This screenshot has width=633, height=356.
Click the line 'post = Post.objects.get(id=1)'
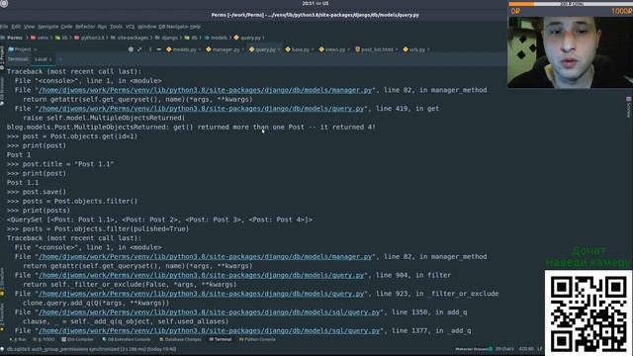coord(72,136)
